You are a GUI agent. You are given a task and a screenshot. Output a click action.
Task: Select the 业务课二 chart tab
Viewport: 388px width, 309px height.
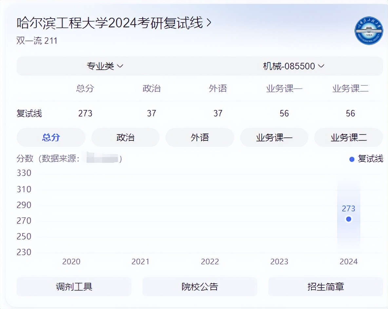349,137
